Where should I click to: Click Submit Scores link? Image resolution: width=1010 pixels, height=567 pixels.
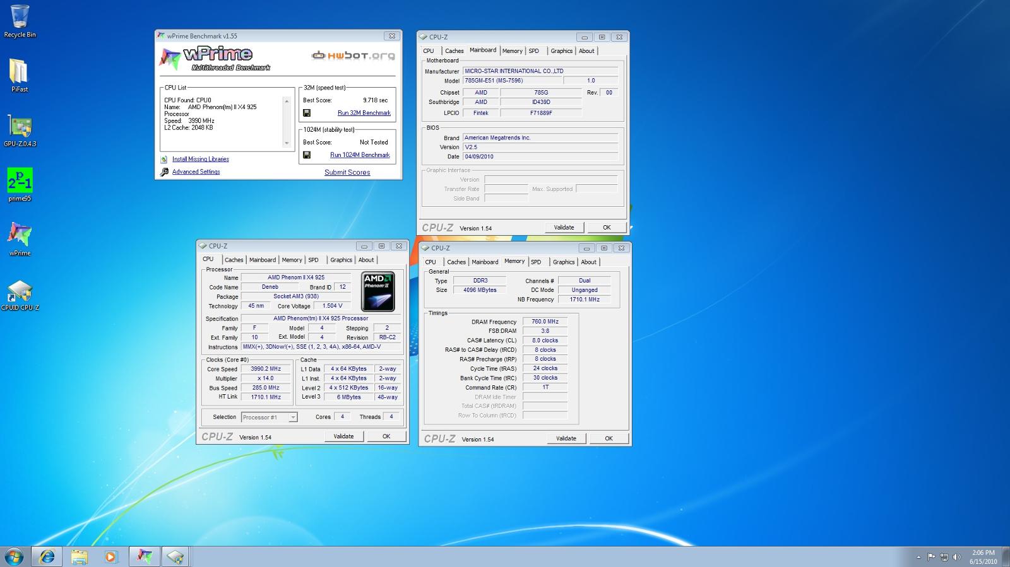[347, 172]
